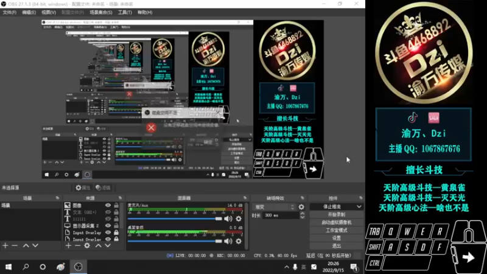Add a new source in 来源 panel

coord(68,246)
